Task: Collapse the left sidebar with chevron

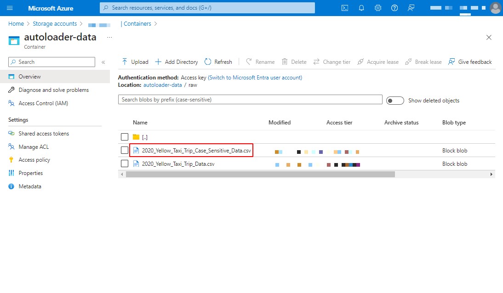Action: 103,62
